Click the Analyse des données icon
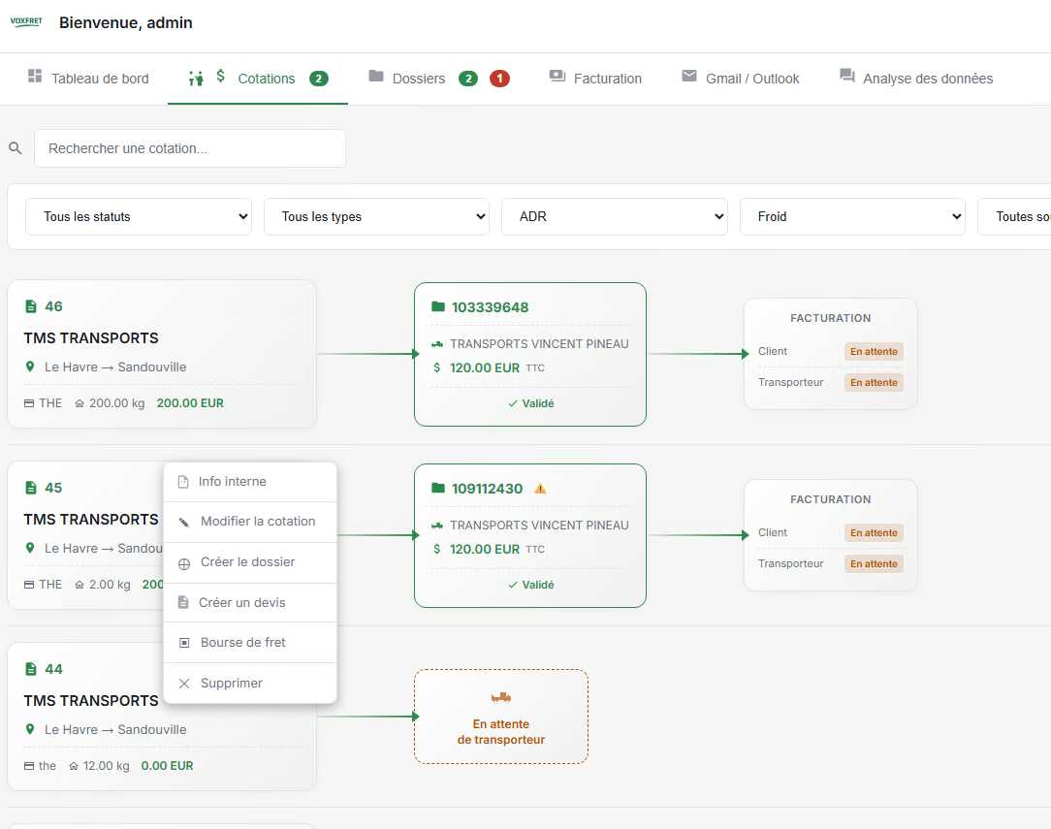 tap(845, 78)
